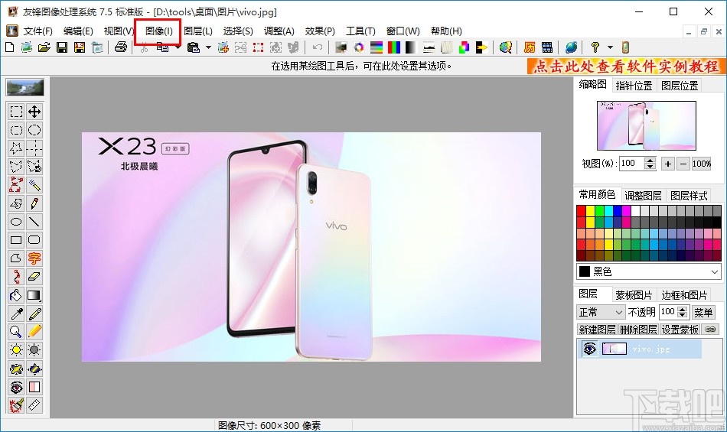Screen dimensions: 727x432
Task: Switch to the 蒙板图片 tab
Action: (634, 295)
